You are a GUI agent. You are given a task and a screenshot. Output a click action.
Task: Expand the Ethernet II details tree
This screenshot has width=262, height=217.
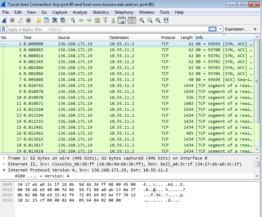point(4,164)
